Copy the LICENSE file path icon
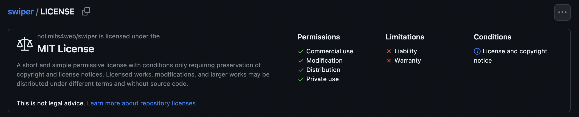 (x=86, y=11)
